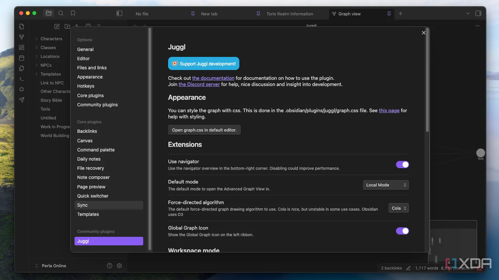The width and height of the screenshot is (499, 280).
Task: Open General settings section
Action: (85, 49)
